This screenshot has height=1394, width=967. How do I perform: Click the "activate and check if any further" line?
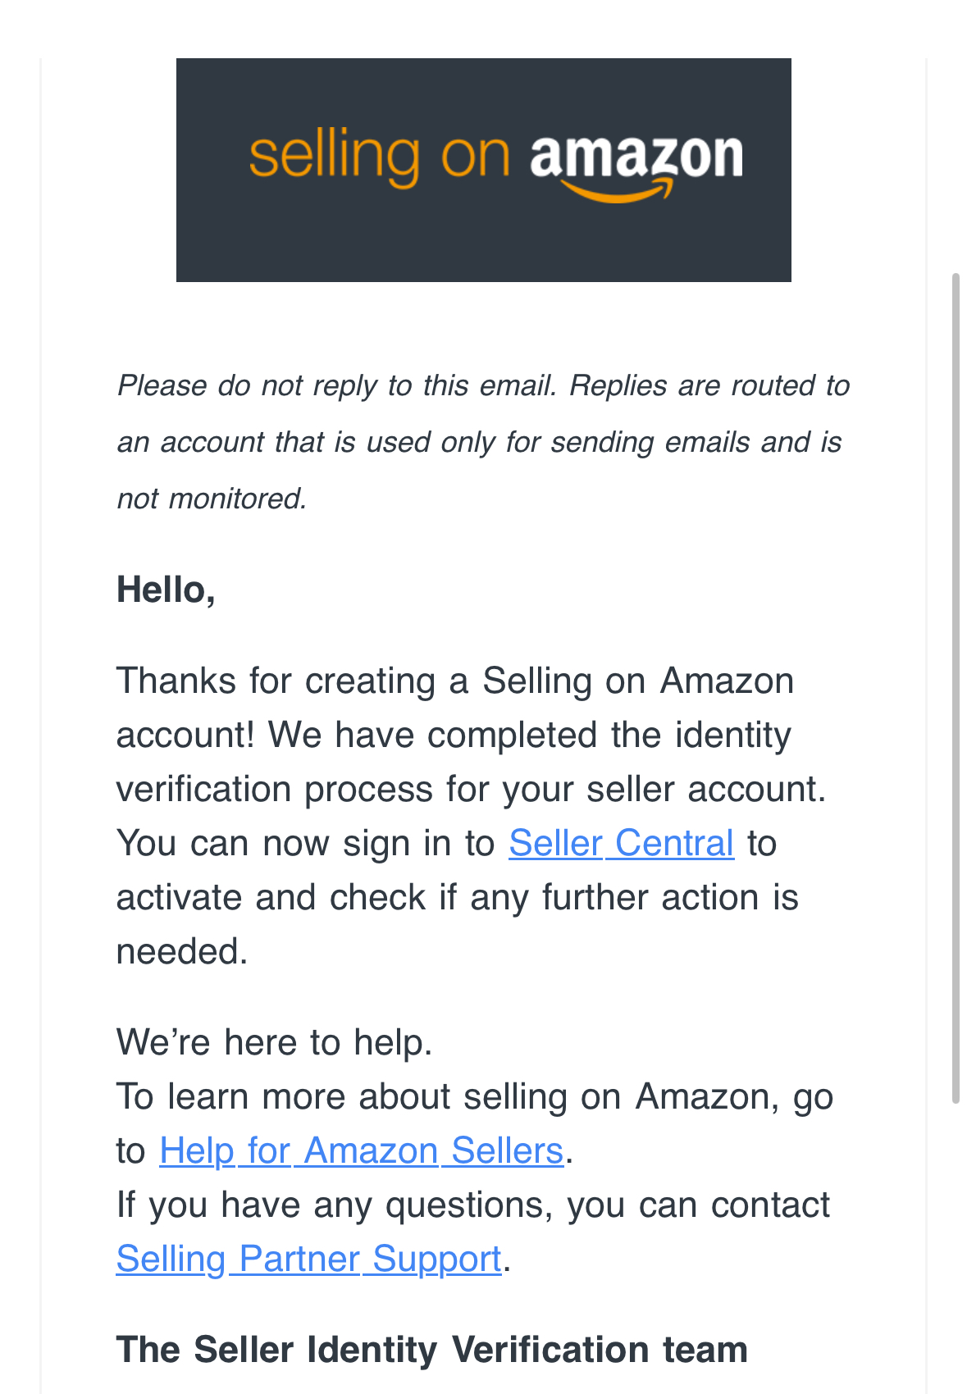[457, 897]
